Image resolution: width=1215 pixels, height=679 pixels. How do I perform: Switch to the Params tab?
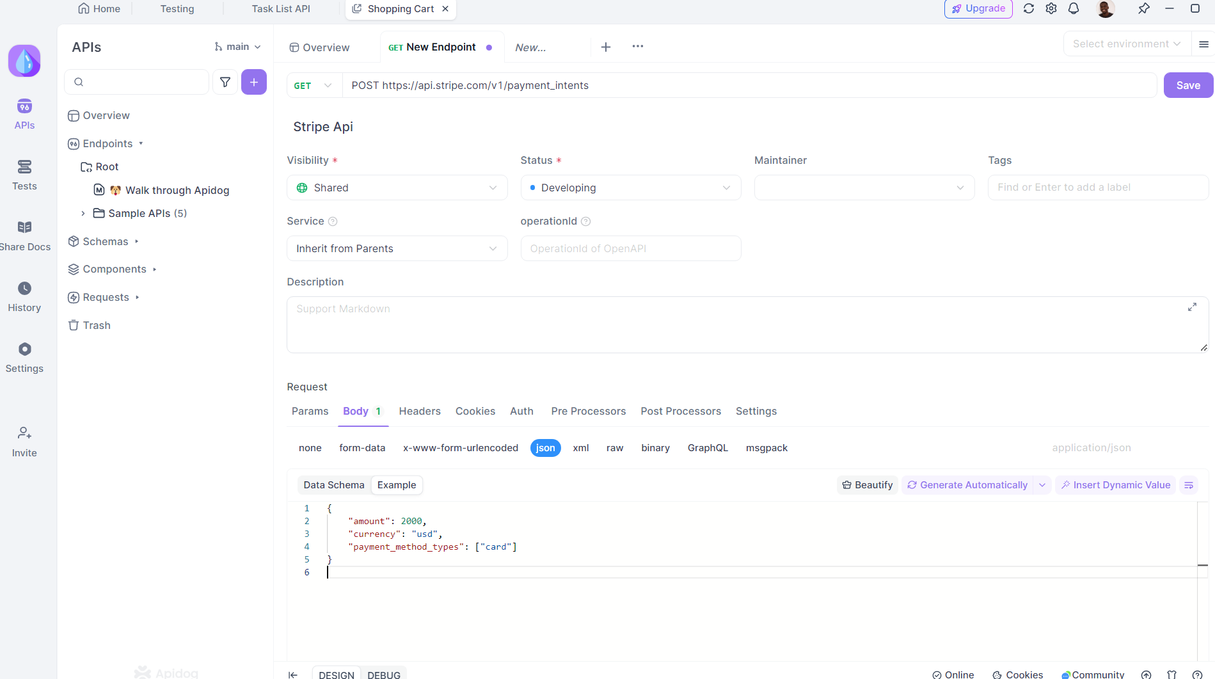tap(310, 411)
